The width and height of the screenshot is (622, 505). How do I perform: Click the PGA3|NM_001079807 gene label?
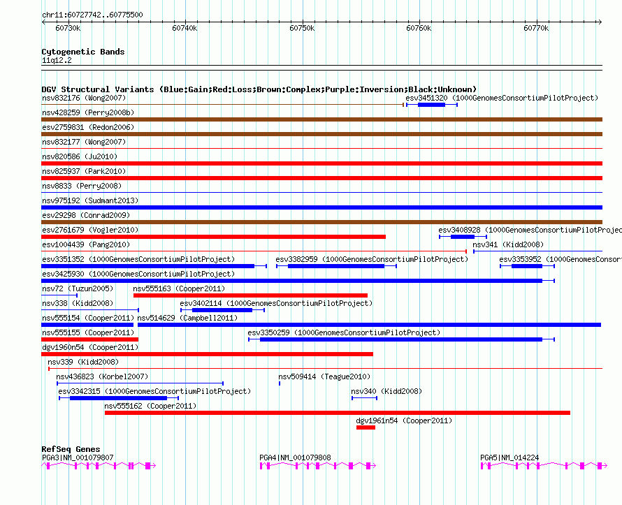78,458
